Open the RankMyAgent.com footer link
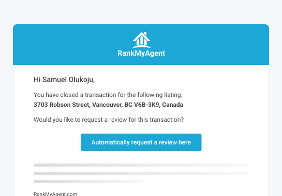282x196 pixels. pyautogui.click(x=55, y=194)
